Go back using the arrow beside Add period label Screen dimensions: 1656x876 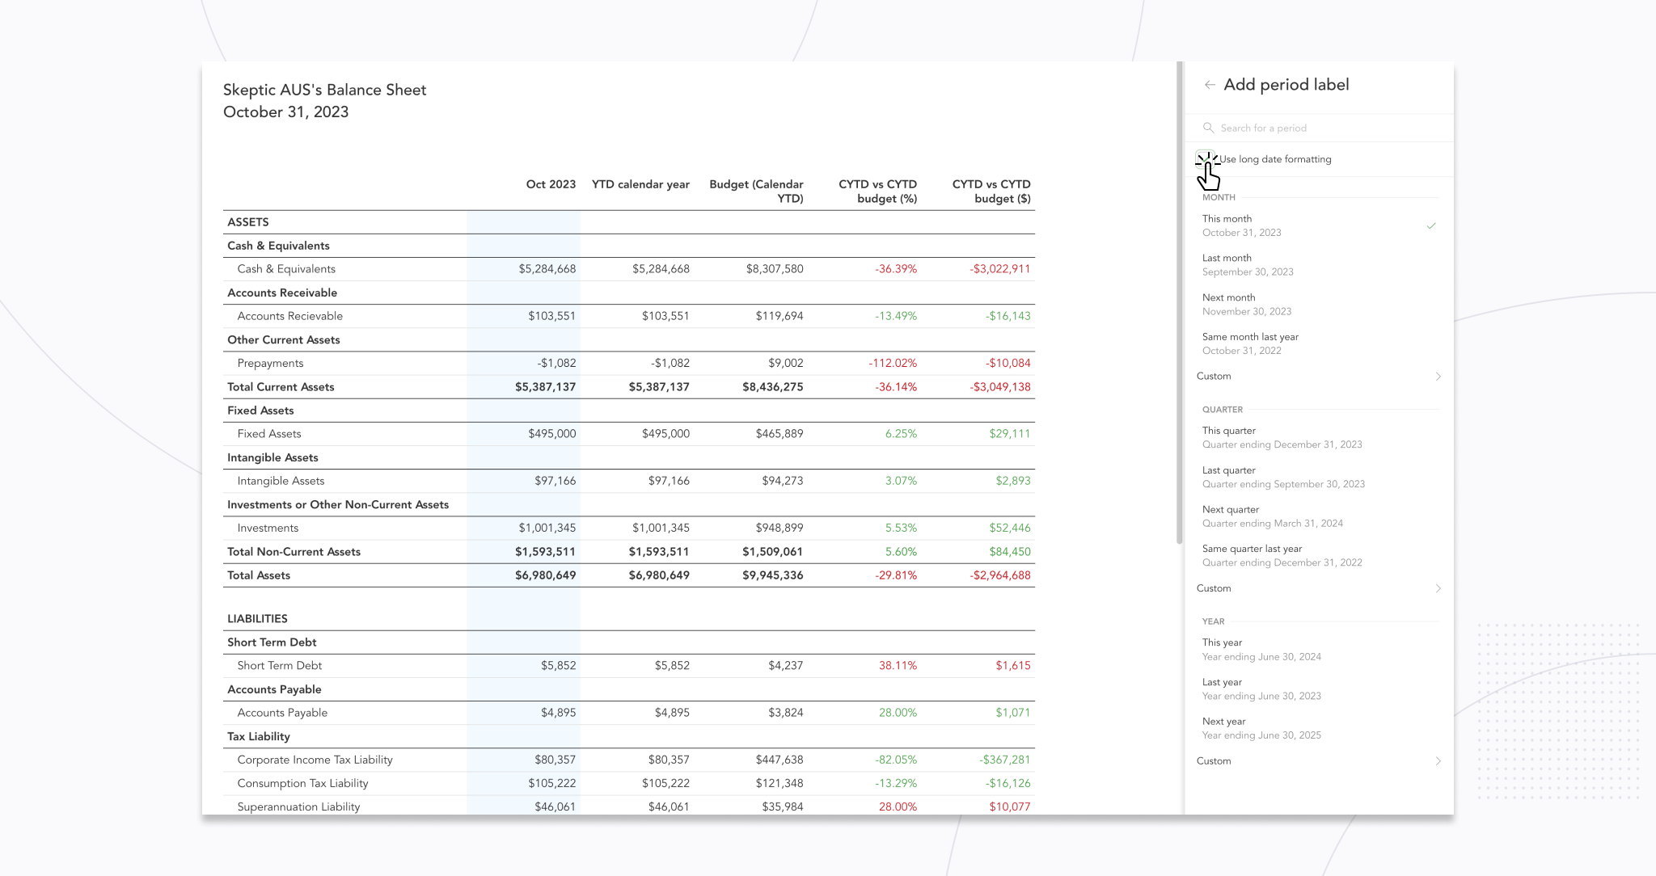1210,85
